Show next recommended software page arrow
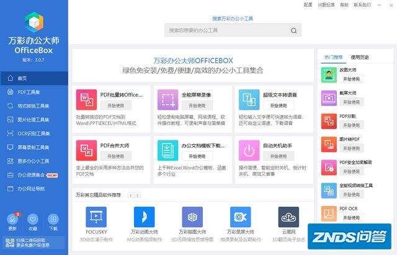This screenshot has height=255, width=397. coord(138,195)
